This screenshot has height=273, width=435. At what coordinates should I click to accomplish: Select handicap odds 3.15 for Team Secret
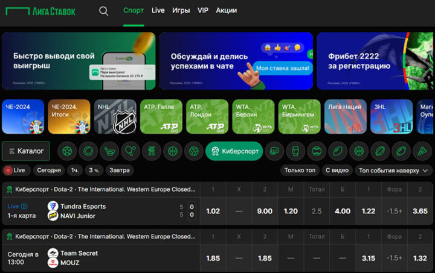pyautogui.click(x=369, y=258)
